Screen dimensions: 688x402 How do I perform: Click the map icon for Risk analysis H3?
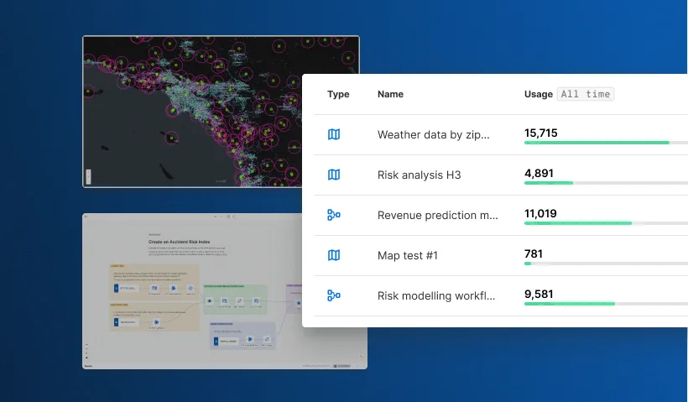pos(334,175)
